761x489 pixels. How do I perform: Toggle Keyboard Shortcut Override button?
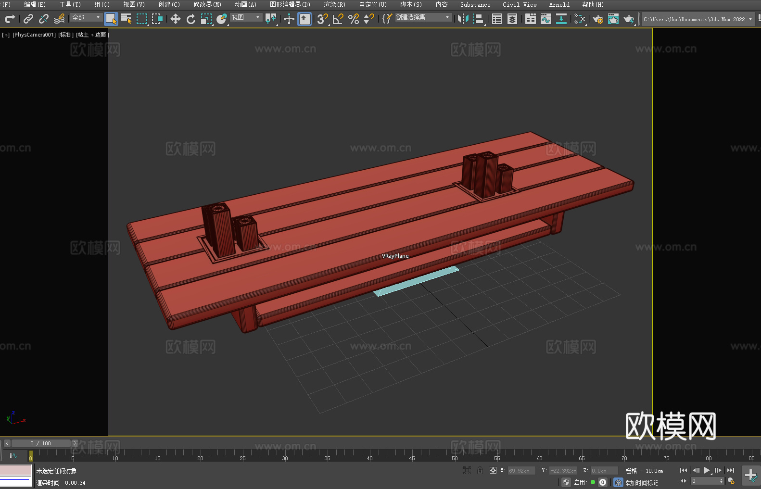coord(304,19)
